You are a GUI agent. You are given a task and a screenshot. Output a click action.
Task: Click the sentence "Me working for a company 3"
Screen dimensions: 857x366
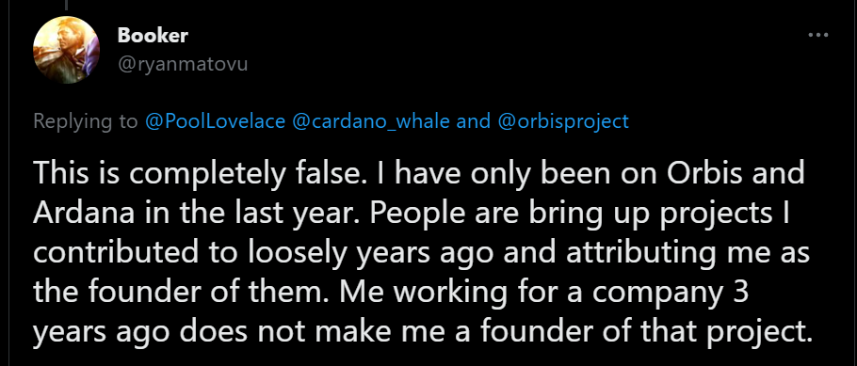click(542, 293)
